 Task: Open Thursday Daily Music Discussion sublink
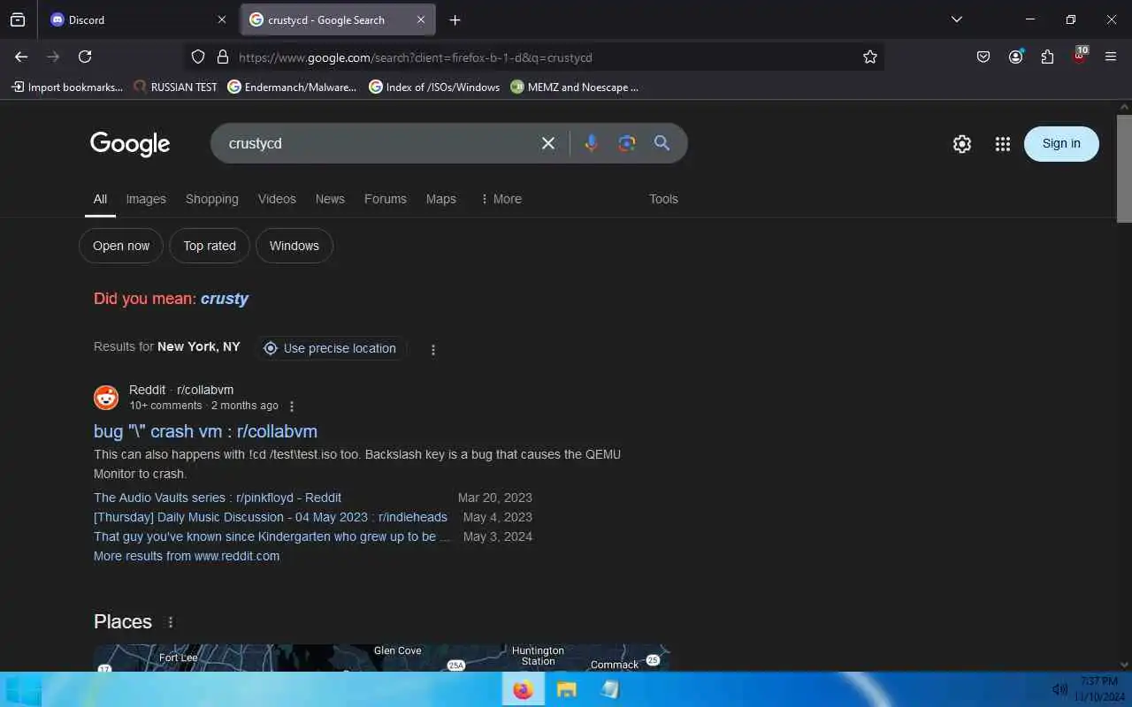click(x=271, y=517)
